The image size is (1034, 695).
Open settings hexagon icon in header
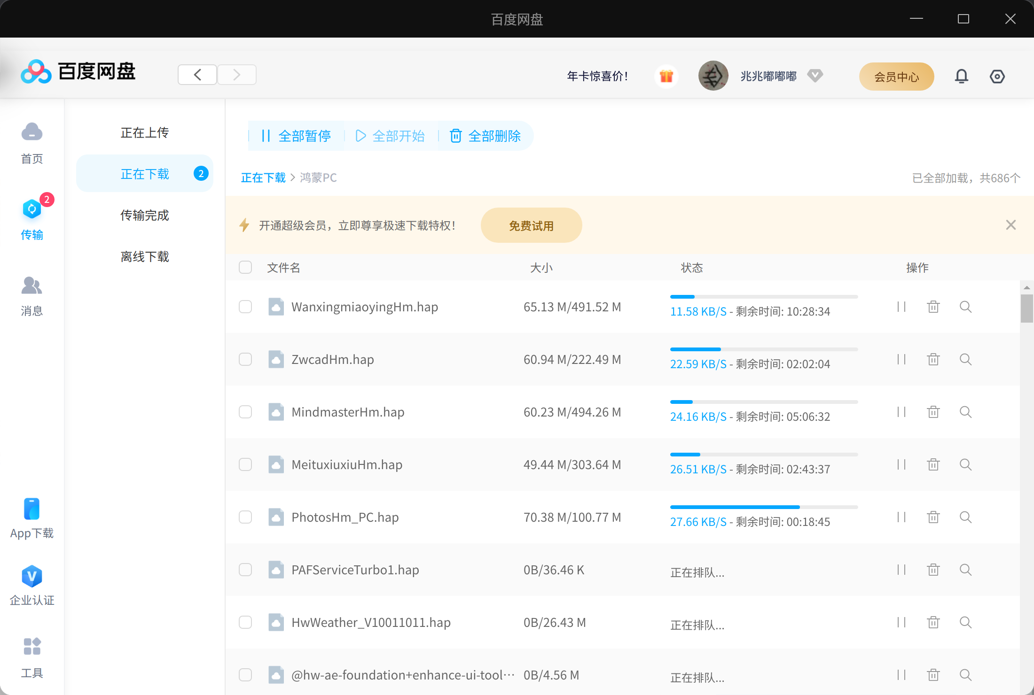[x=997, y=76]
